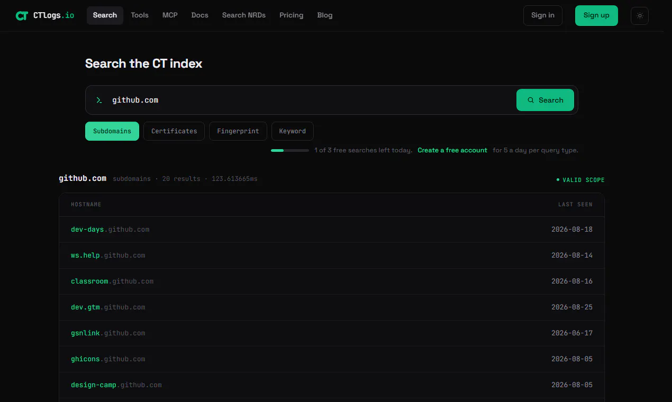Click the 1 of 3 free searches text
Image resolution: width=672 pixels, height=402 pixels.
(363, 150)
